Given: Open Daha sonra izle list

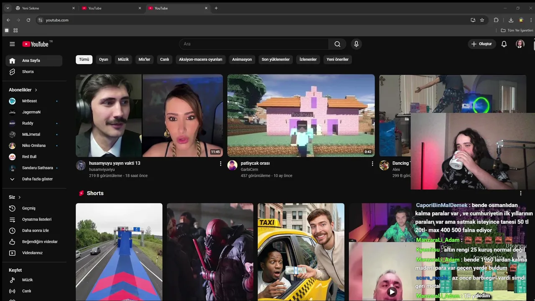Looking at the screenshot, I should (34, 230).
